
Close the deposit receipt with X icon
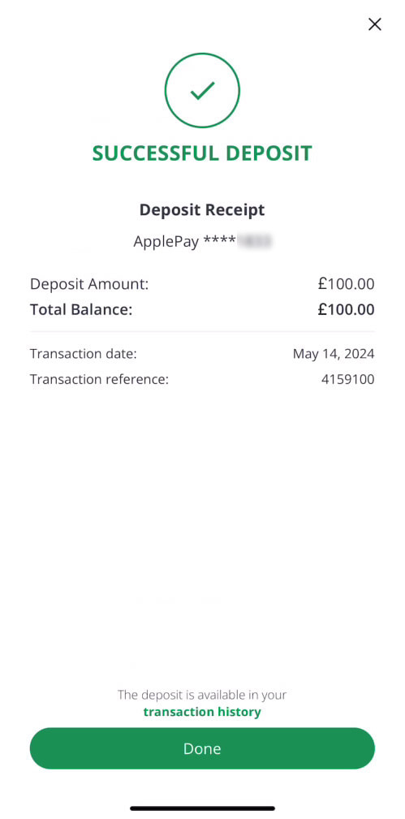point(375,24)
